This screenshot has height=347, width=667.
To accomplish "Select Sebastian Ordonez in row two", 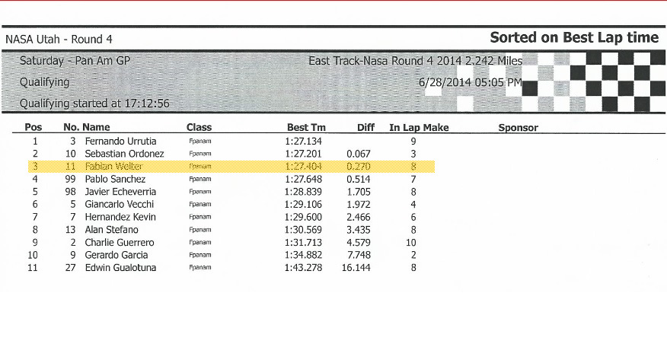I will coord(124,154).
